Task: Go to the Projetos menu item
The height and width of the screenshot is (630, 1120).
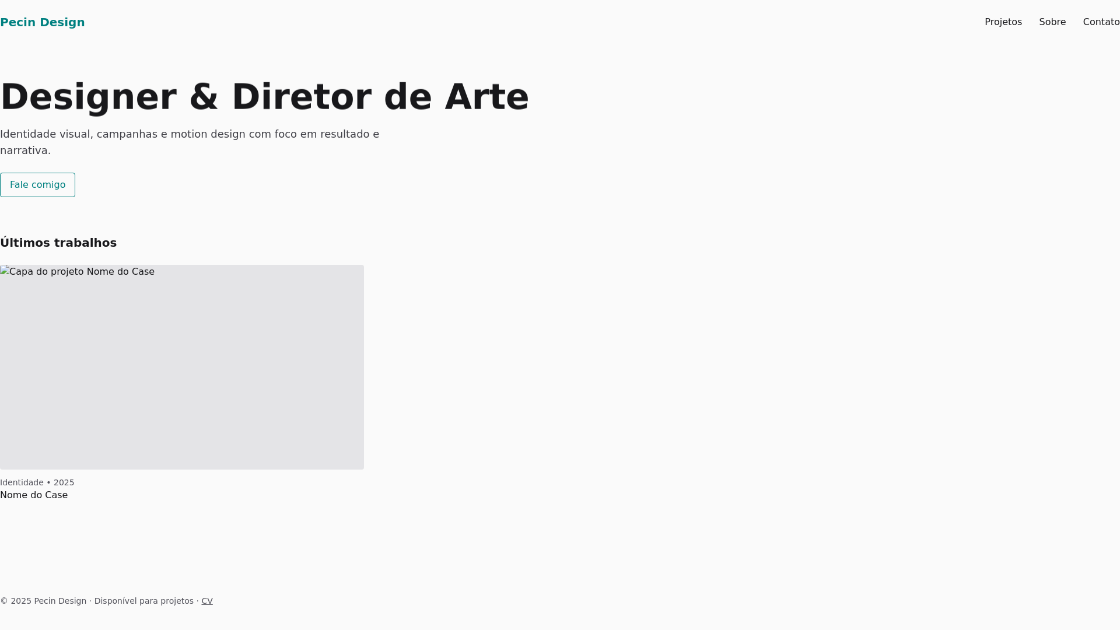Action: click(1003, 22)
